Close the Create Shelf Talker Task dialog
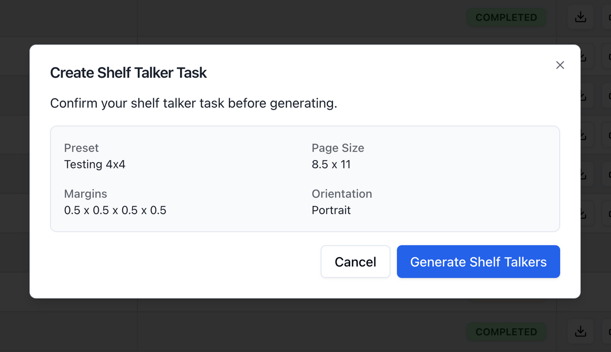 (560, 65)
